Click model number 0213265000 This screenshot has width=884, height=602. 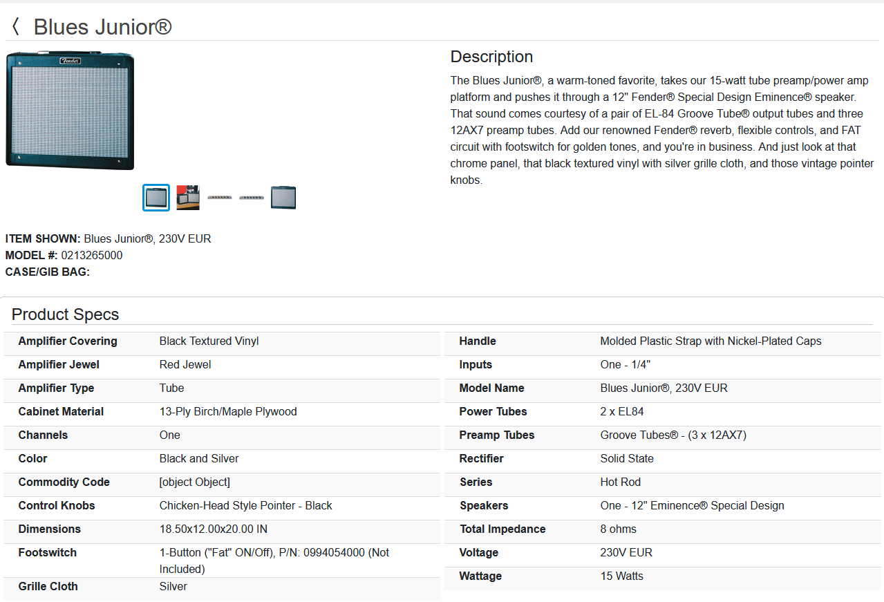pyautogui.click(x=92, y=255)
